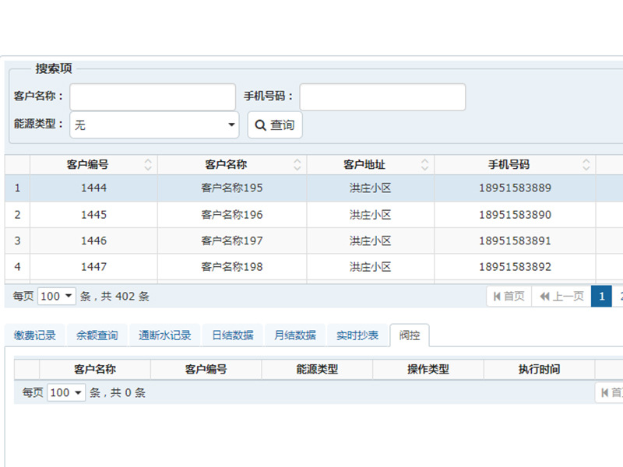Switch to the 缴费记录 tab
The height and width of the screenshot is (467, 623).
pos(35,335)
